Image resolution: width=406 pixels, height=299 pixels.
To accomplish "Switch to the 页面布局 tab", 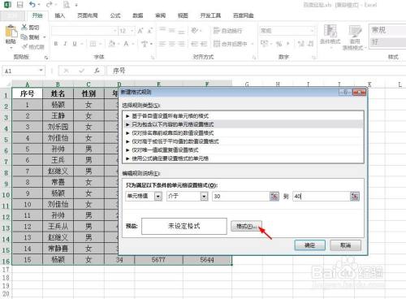I will 88,15.
